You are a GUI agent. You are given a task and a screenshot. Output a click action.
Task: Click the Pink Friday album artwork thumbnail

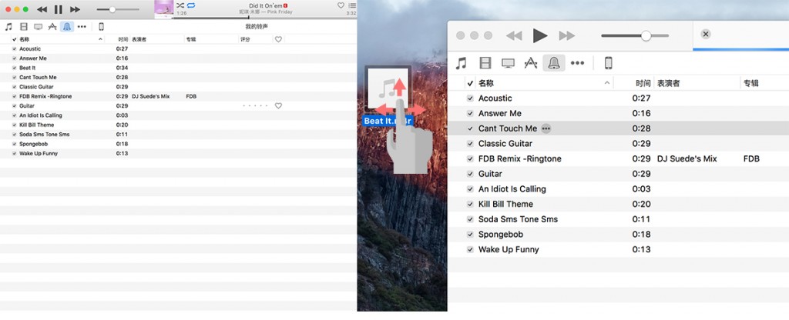pyautogui.click(x=163, y=8)
